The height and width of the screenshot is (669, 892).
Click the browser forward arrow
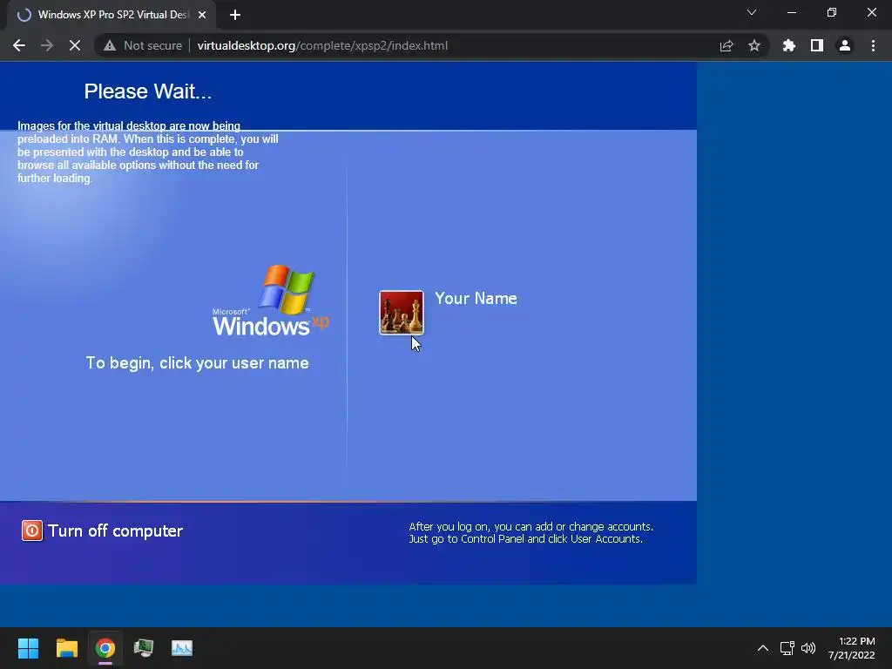[x=47, y=45]
